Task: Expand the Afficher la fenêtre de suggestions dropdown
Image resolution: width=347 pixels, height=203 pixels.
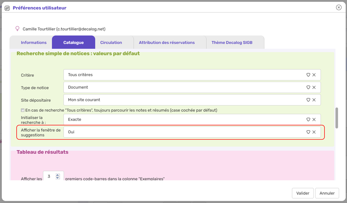Action: 308,132
